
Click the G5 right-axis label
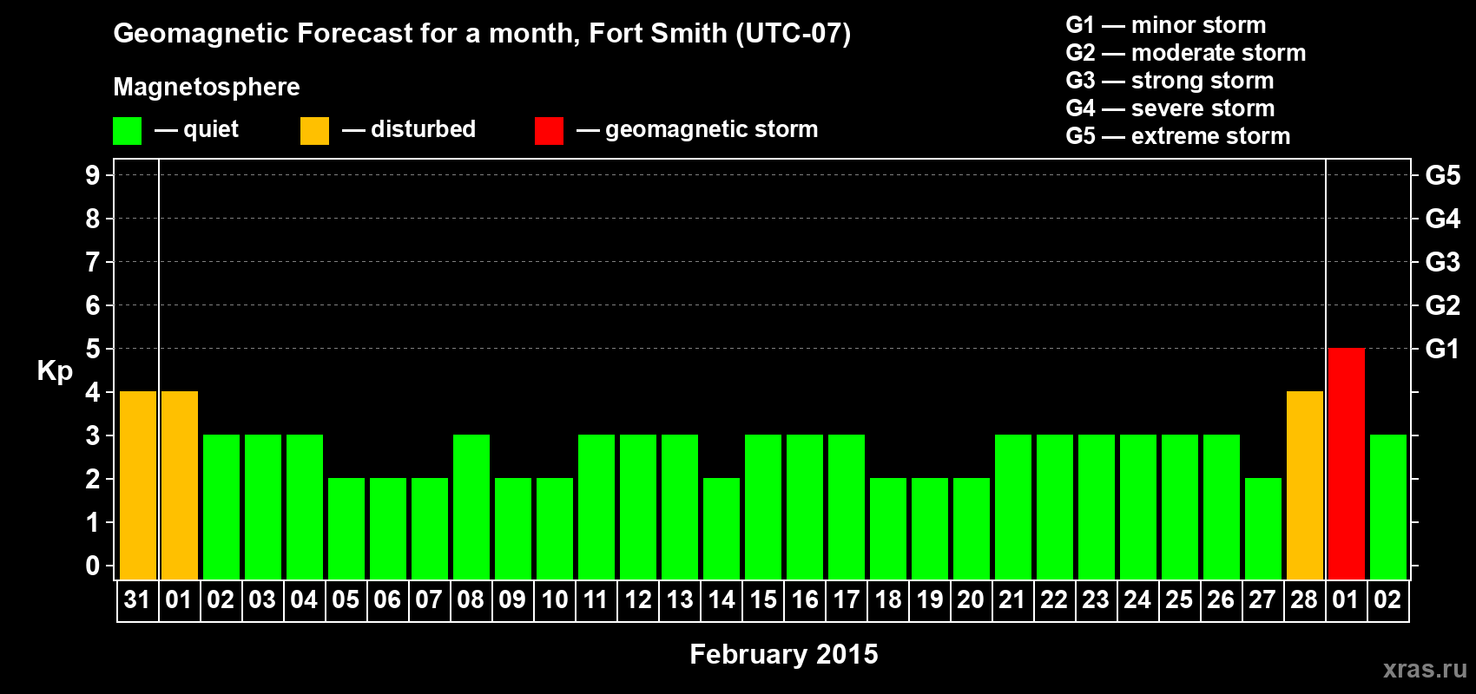click(1443, 175)
